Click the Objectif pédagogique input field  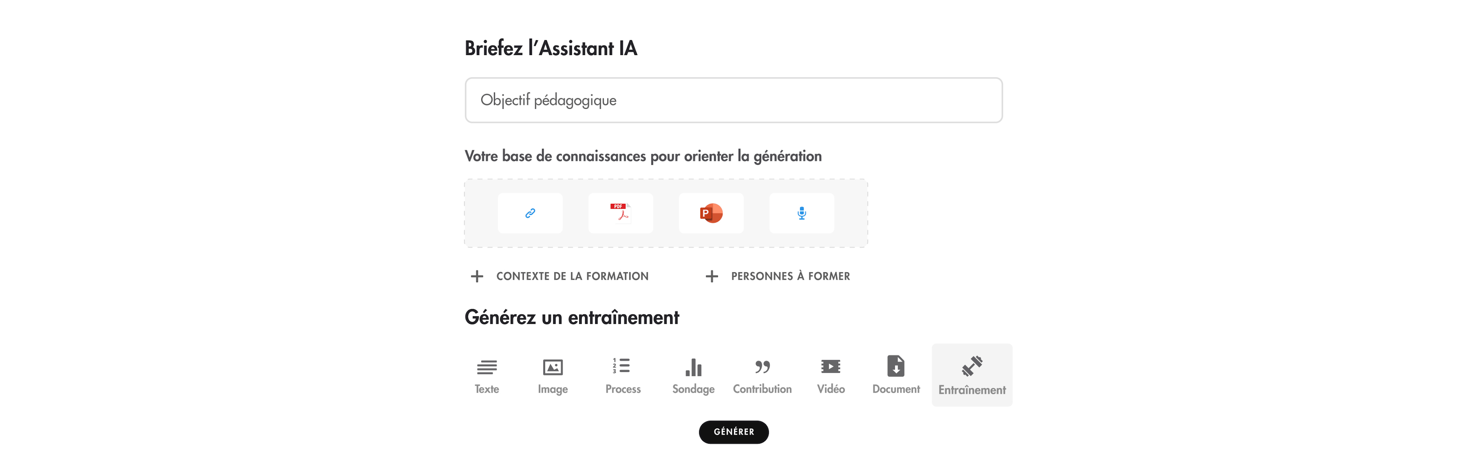click(734, 100)
